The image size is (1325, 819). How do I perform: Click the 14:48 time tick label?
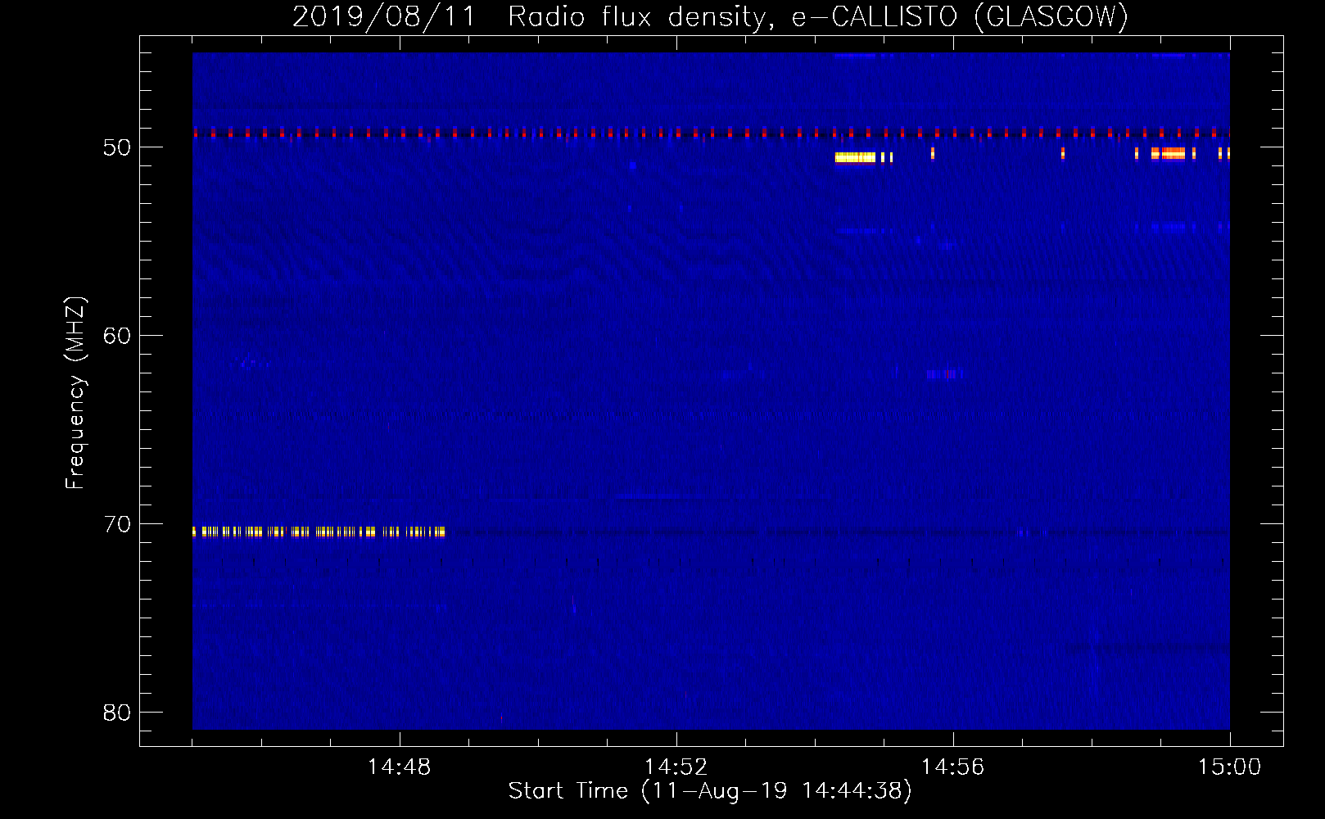pyautogui.click(x=399, y=767)
